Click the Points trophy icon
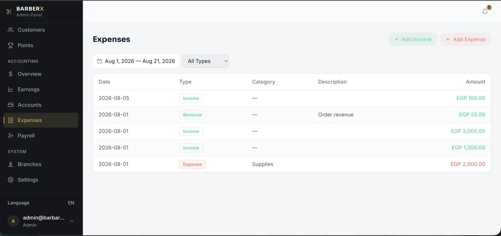501x236 pixels. tap(11, 45)
